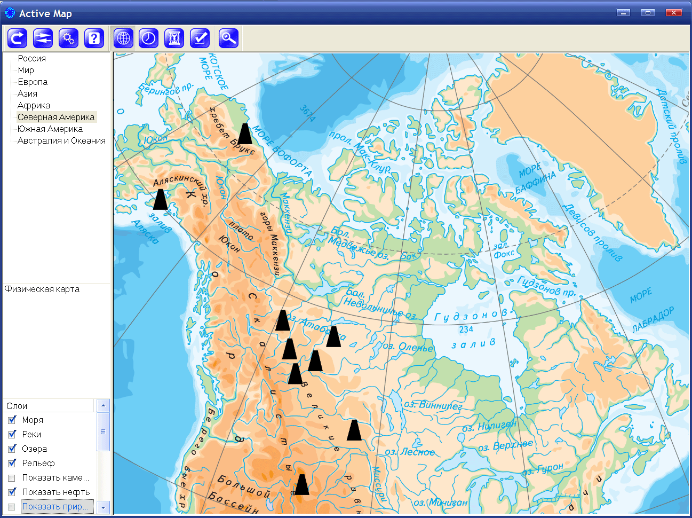Screen dimensions: 692x518
Task: Click the hourglass toolbar icon
Action: pyautogui.click(x=174, y=38)
